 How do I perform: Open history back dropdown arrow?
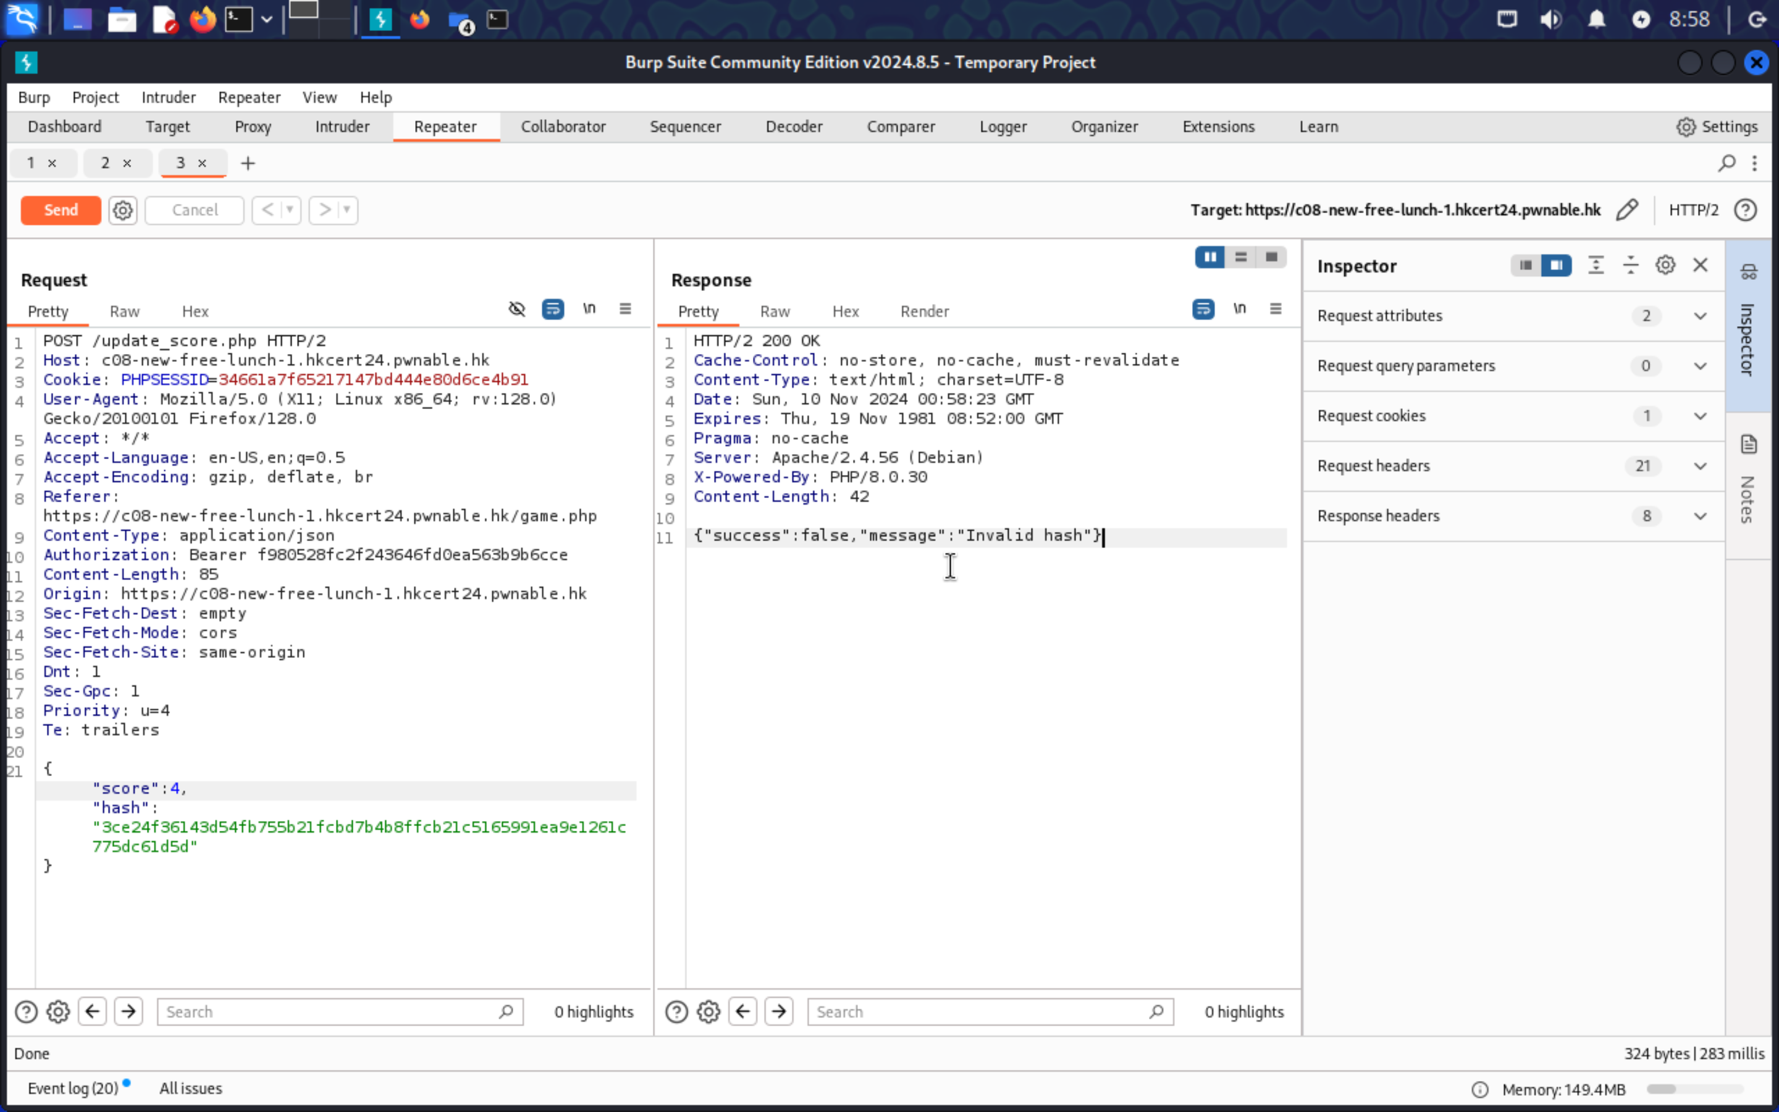(x=290, y=210)
